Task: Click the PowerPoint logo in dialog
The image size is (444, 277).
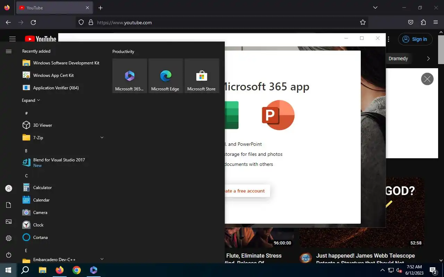Action: point(278,115)
